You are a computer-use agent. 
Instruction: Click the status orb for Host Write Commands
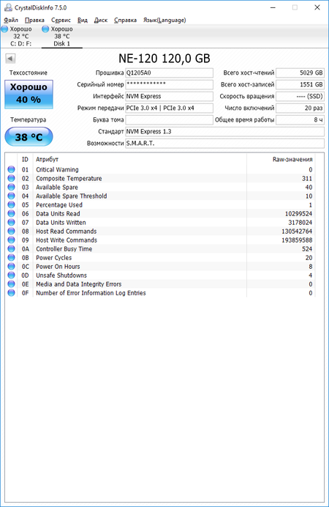click(x=11, y=240)
